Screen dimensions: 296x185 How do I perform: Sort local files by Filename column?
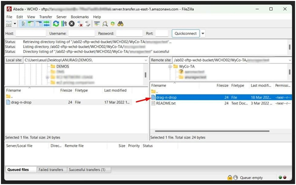[x=29, y=91]
